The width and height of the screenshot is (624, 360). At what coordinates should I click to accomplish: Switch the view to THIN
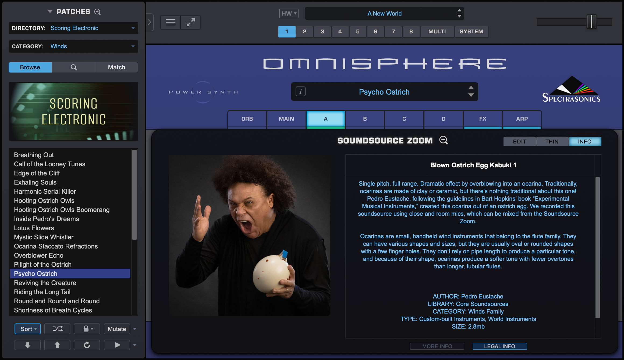(552, 141)
